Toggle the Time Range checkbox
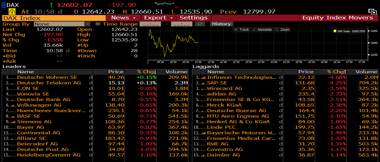380x162 pixels. pos(98,24)
